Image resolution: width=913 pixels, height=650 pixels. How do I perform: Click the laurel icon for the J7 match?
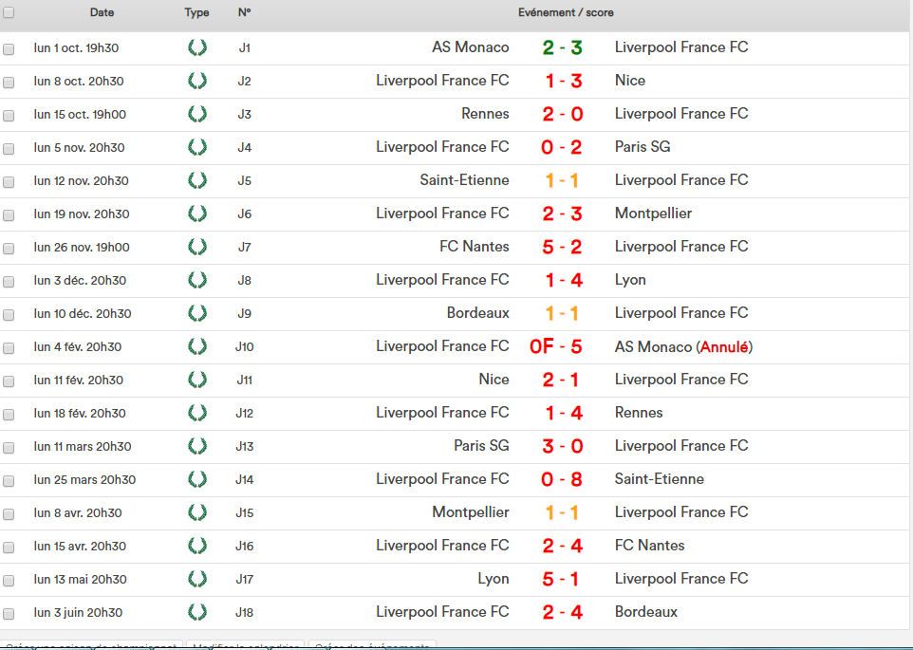pyautogui.click(x=197, y=247)
